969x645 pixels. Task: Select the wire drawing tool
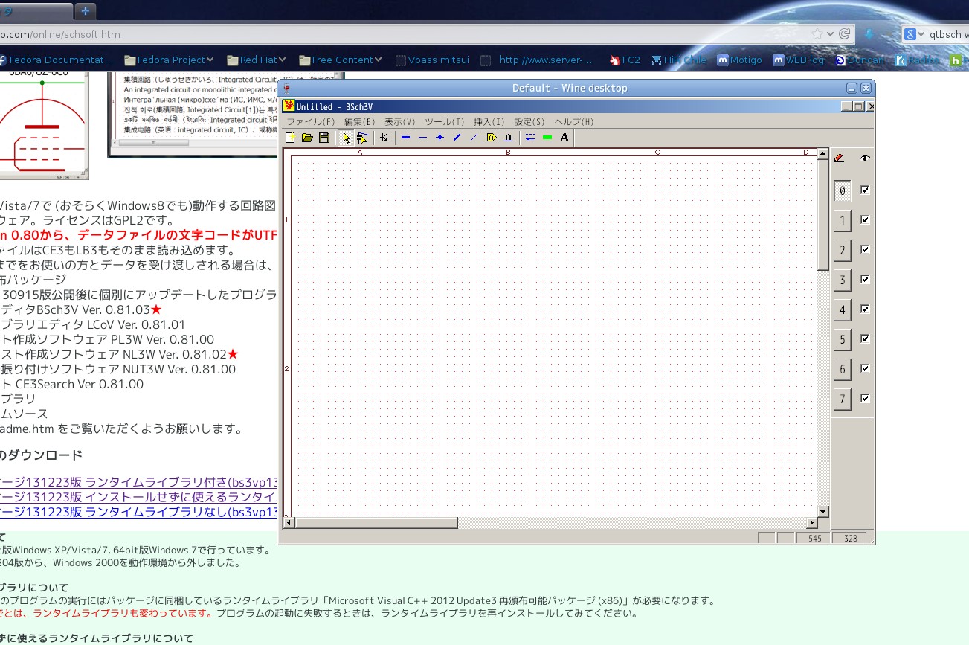pyautogui.click(x=405, y=138)
